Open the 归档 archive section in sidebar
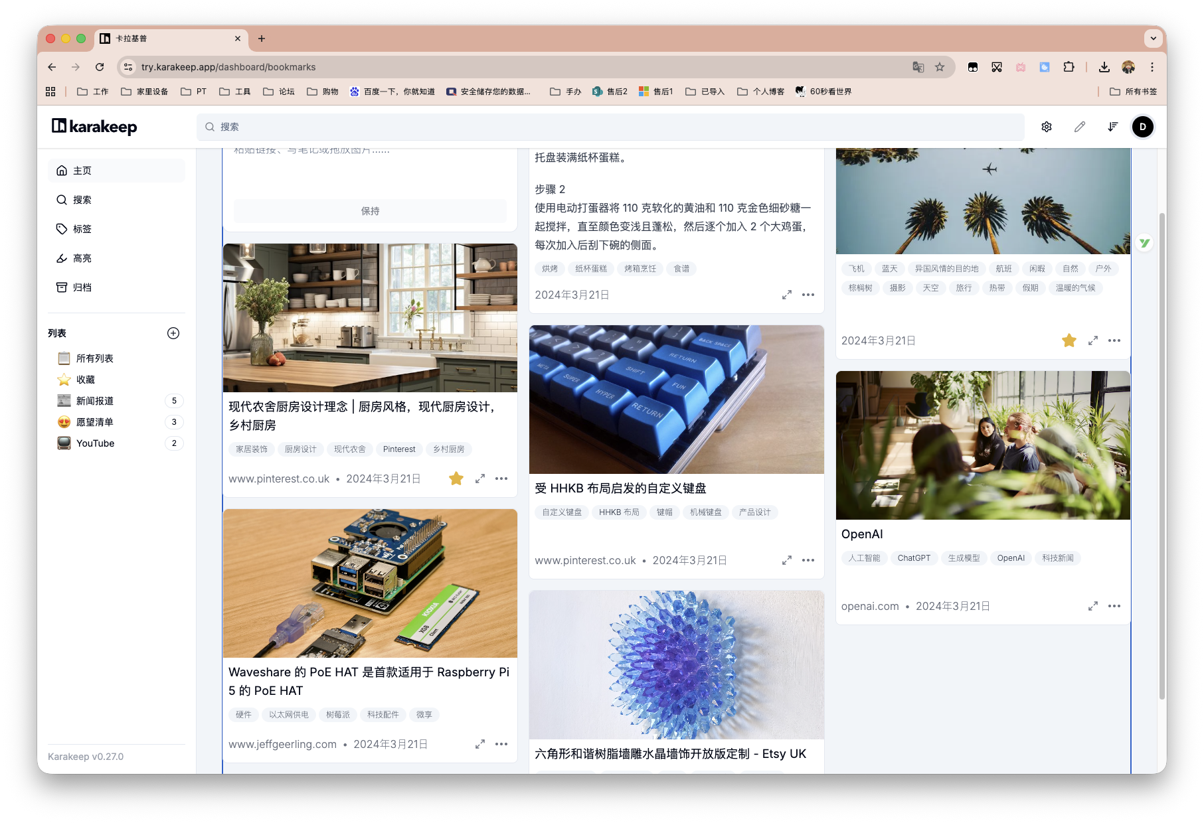 tap(82, 287)
